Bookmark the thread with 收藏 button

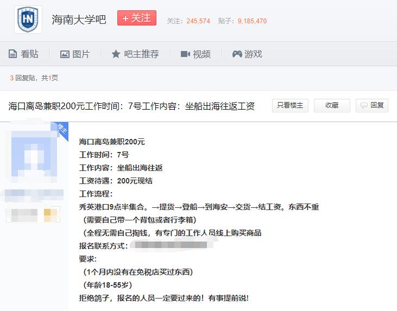point(332,105)
